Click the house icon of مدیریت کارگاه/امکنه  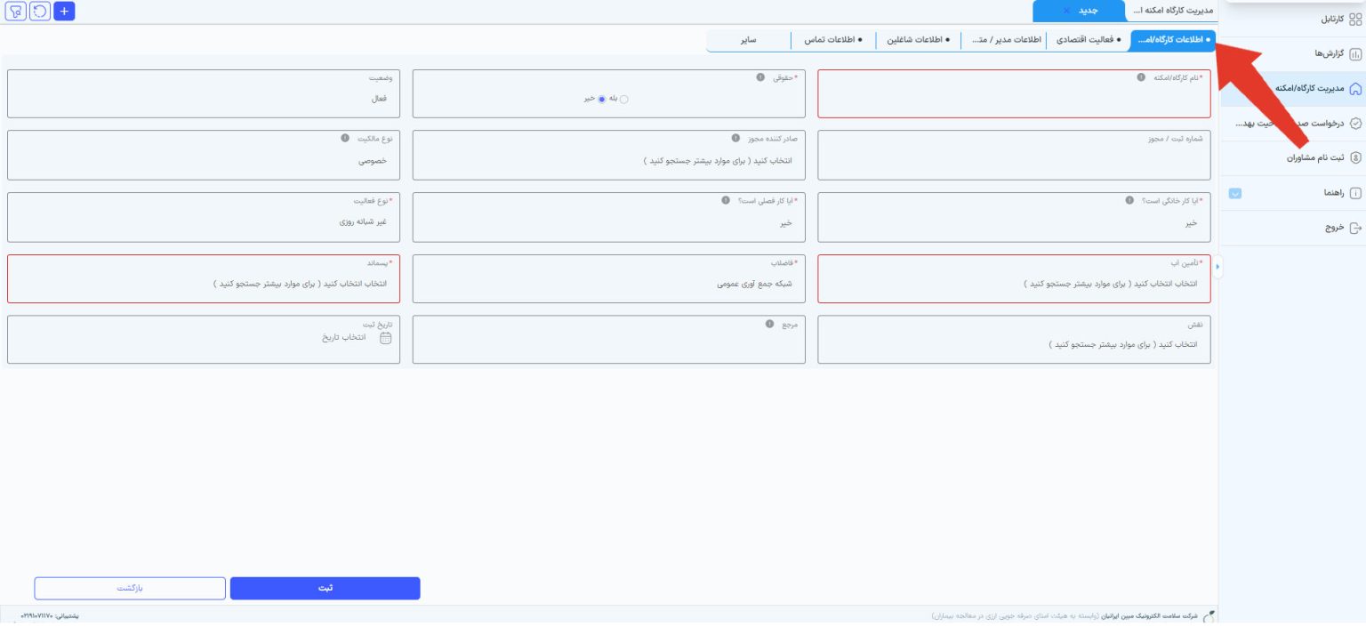(1355, 88)
